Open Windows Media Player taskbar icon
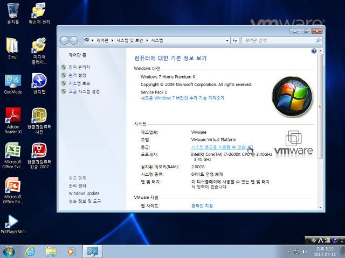 tap(71, 252)
